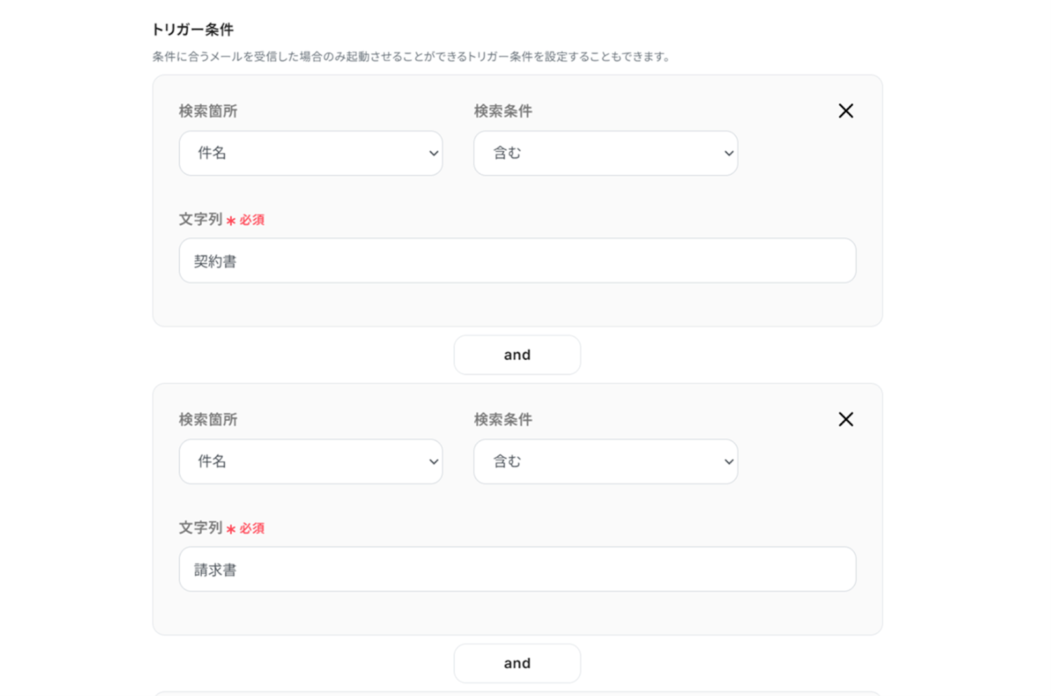This screenshot has height=696, width=1051.
Task: Click the description text starting with 条件に合うメール
Action: tap(411, 57)
